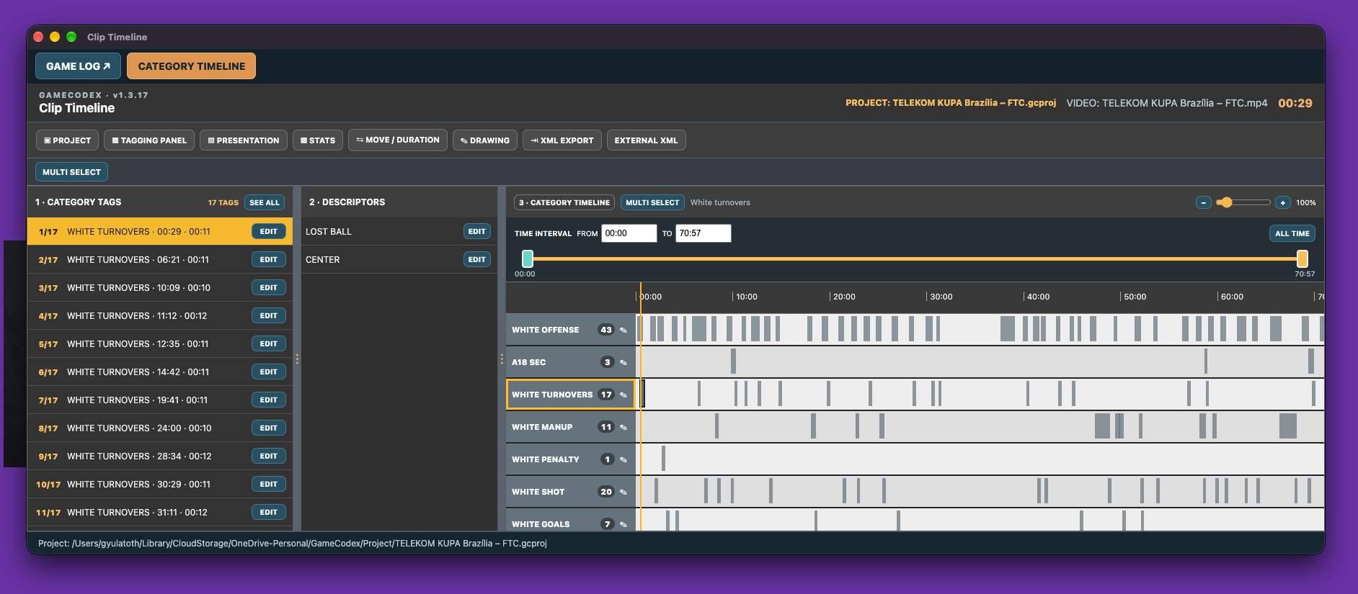The height and width of the screenshot is (594, 1358).
Task: Switch to GAME LOG tab
Action: (78, 66)
